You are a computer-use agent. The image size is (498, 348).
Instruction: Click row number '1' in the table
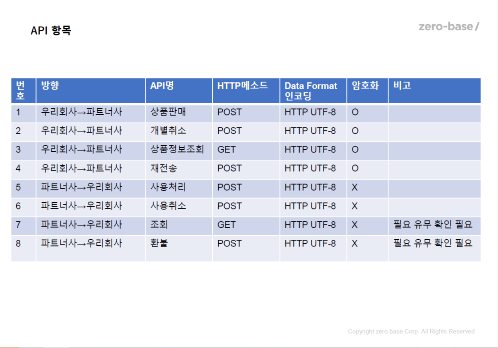point(24,113)
